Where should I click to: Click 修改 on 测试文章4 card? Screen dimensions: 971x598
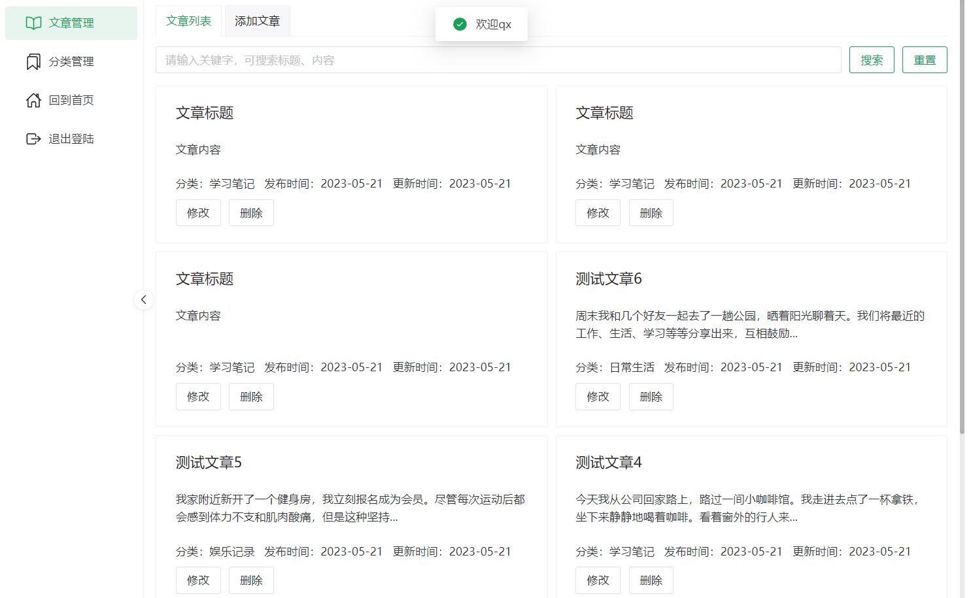597,580
